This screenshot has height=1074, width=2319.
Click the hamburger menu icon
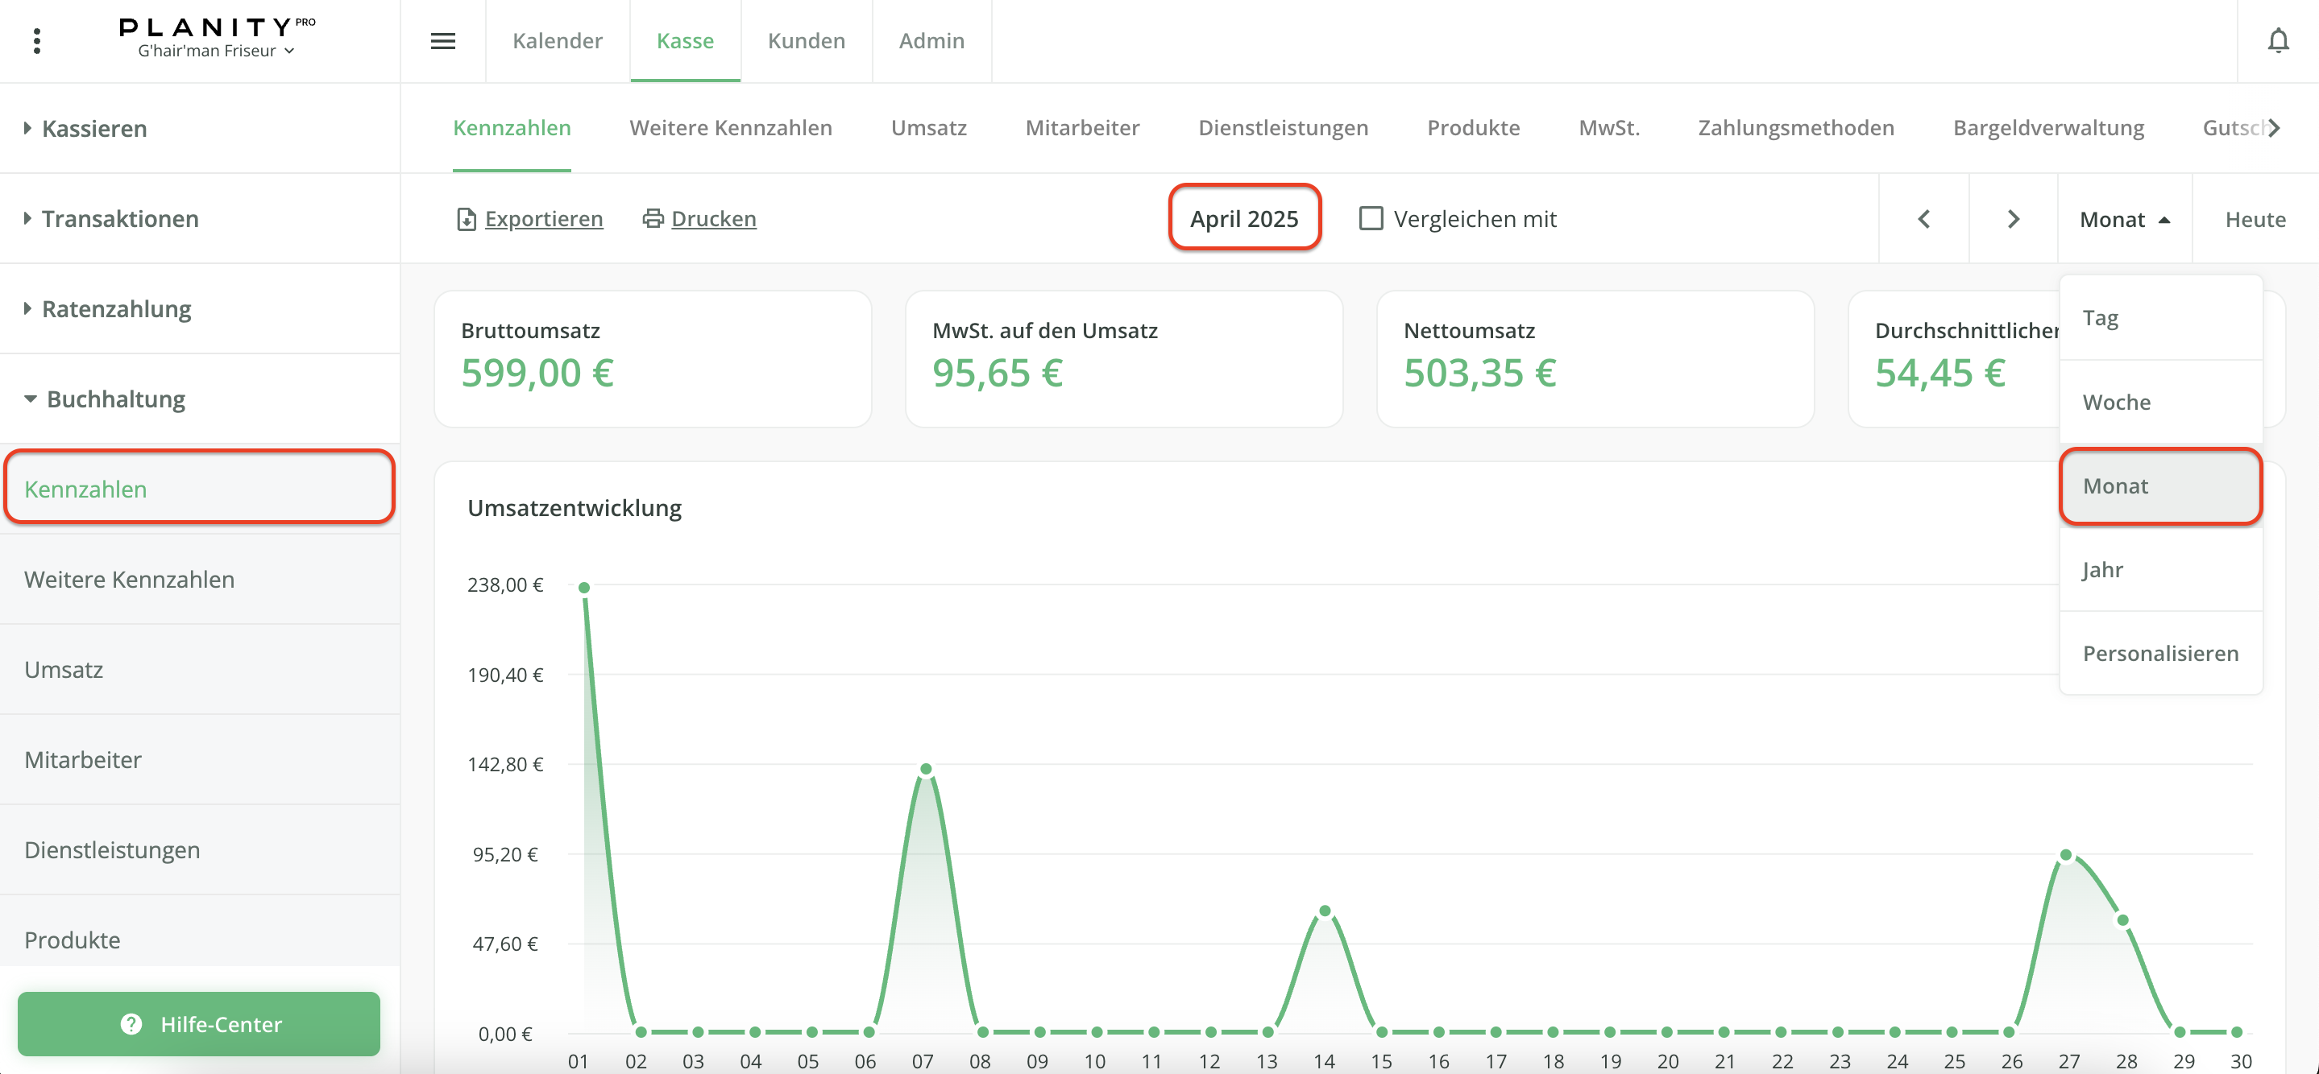pyautogui.click(x=443, y=40)
